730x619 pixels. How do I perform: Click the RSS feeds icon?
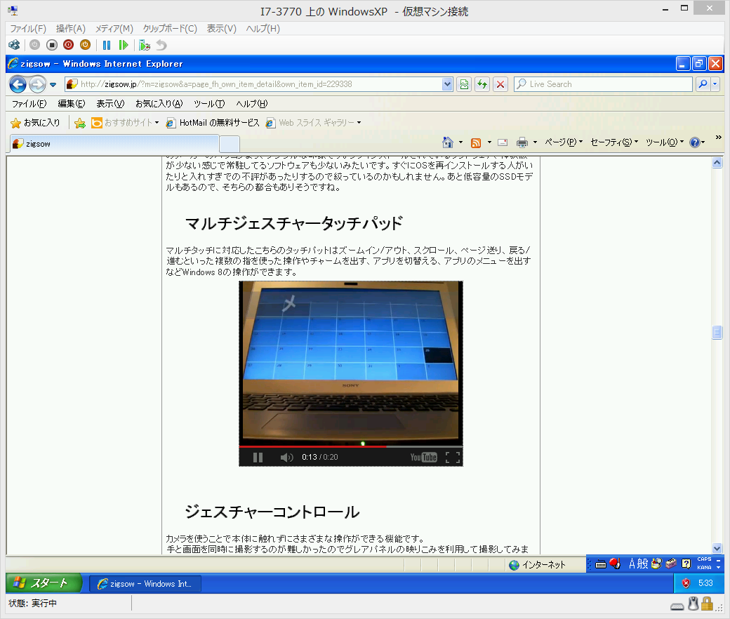(476, 142)
